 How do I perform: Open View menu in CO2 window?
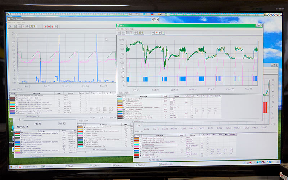click(127, 29)
